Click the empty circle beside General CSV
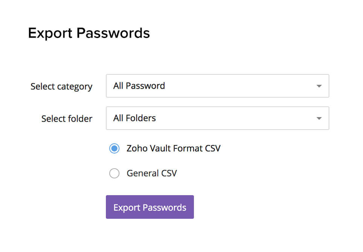 pyautogui.click(x=114, y=173)
